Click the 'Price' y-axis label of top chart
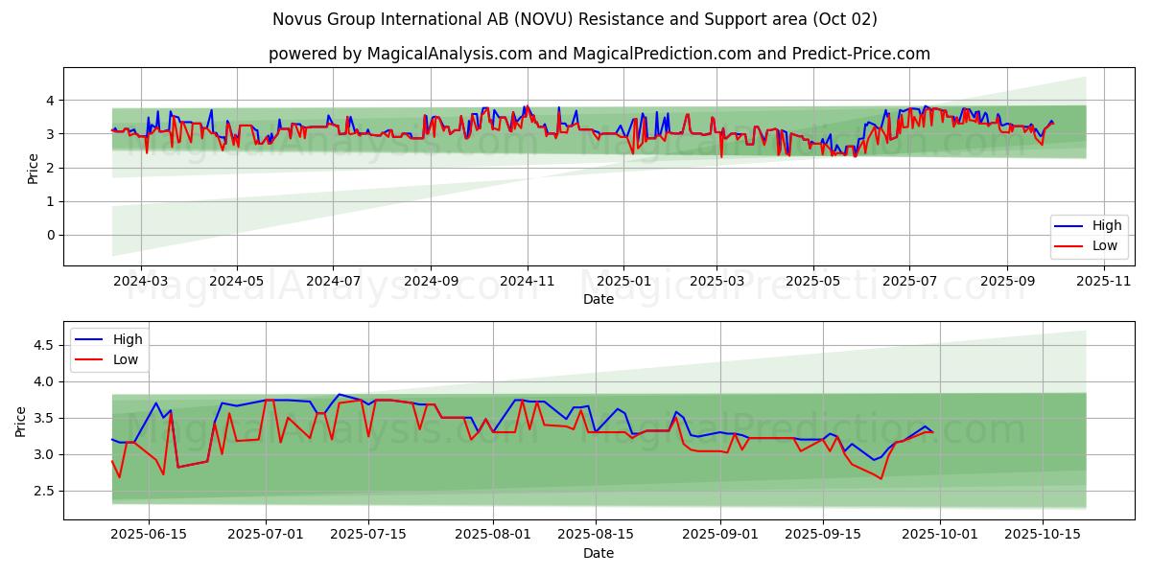Viewport: 1151px width, 575px height. pos(34,169)
